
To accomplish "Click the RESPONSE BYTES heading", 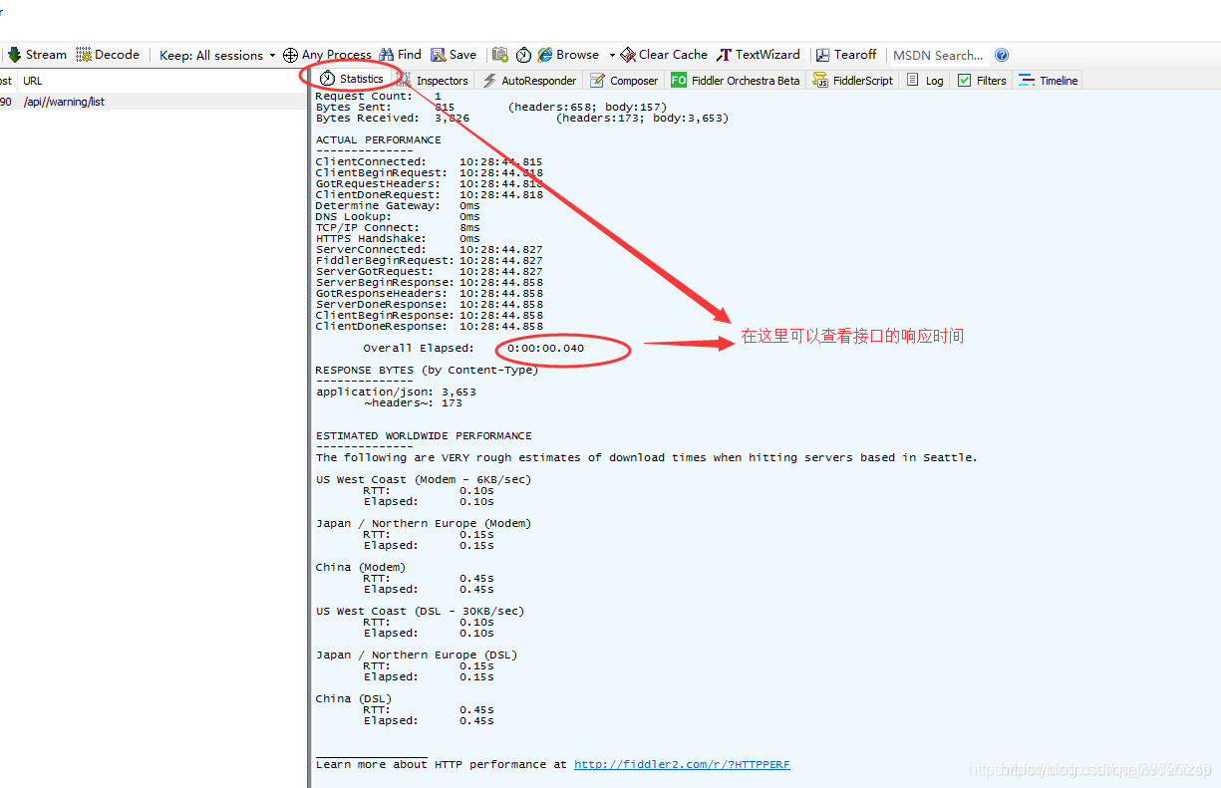I will tap(427, 371).
